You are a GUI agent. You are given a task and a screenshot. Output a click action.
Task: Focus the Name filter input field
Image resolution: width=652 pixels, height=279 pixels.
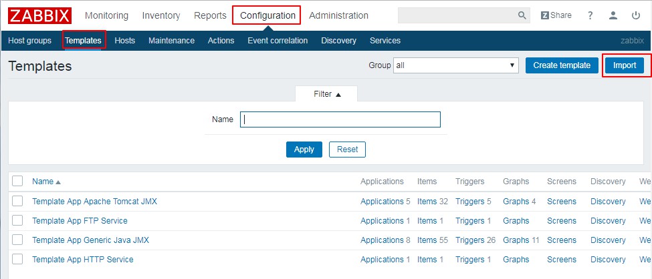coord(340,119)
